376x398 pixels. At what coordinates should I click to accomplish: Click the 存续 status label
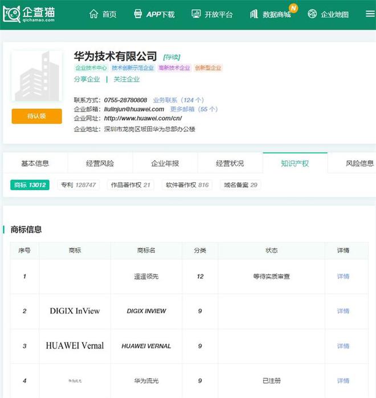coord(172,57)
